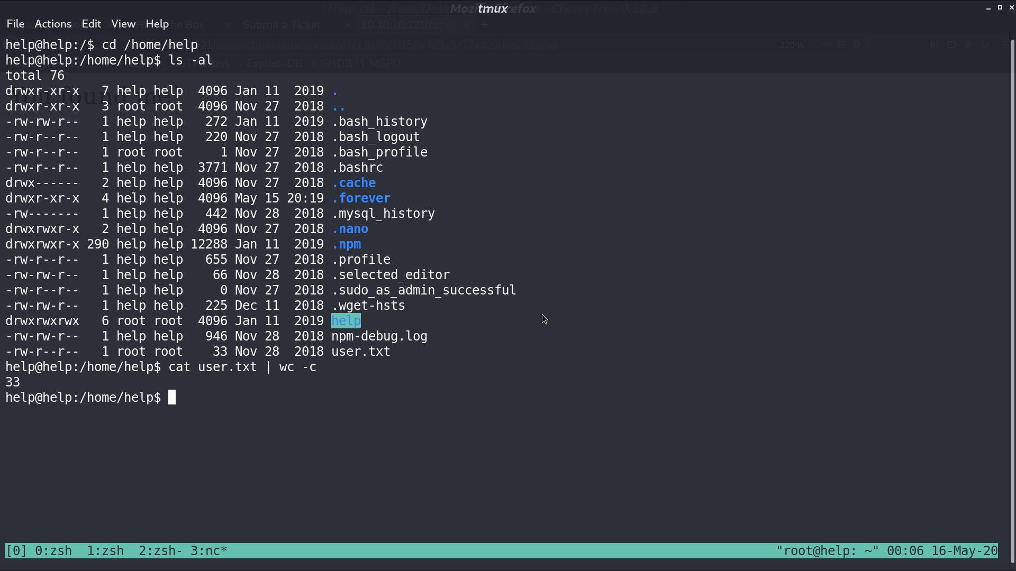Click the terminal scrollbar on right edge
Image resolution: width=1016 pixels, height=571 pixels.
pos(1013,301)
